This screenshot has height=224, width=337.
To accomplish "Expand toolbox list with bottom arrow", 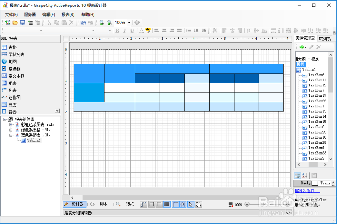I will point(57,111).
